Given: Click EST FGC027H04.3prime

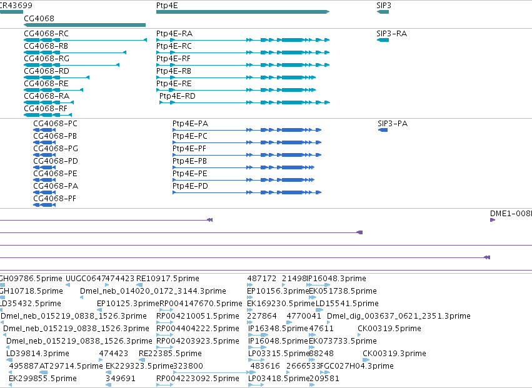Looking at the screenshot, I should [357, 366].
